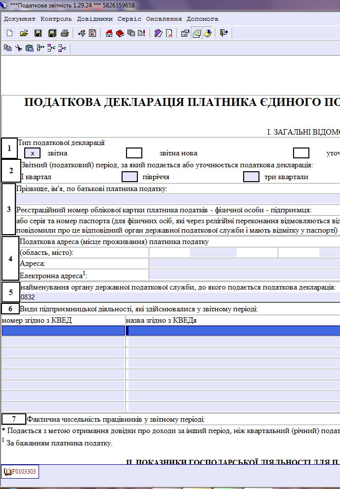
Task: Run check with the checklist icon
Action: pyautogui.click(x=92, y=33)
